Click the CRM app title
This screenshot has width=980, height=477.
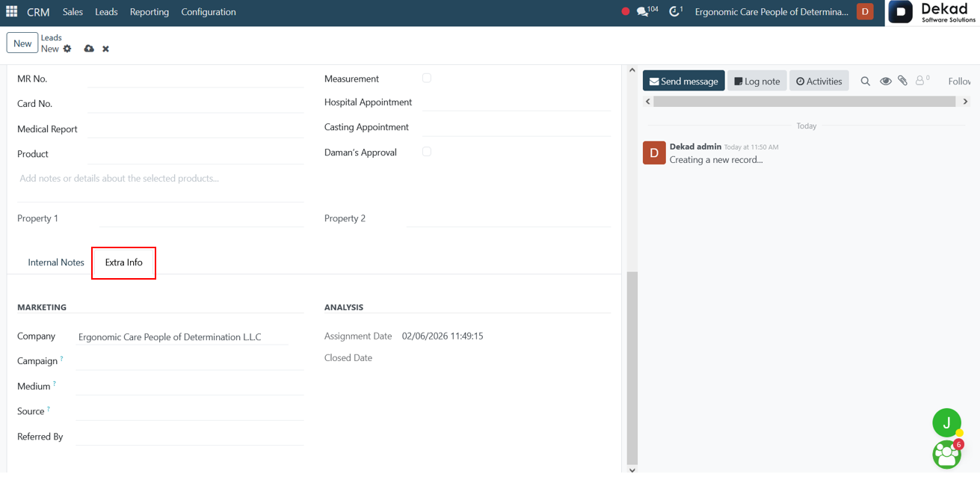[x=38, y=12]
